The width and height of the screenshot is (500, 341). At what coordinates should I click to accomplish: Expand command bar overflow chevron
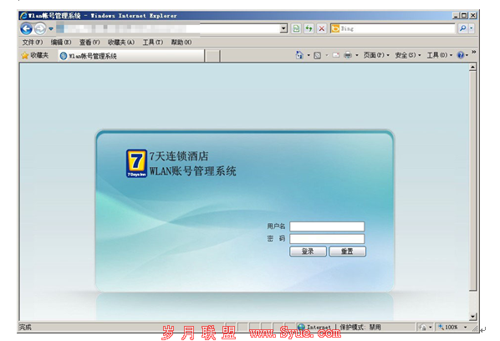coord(474,52)
